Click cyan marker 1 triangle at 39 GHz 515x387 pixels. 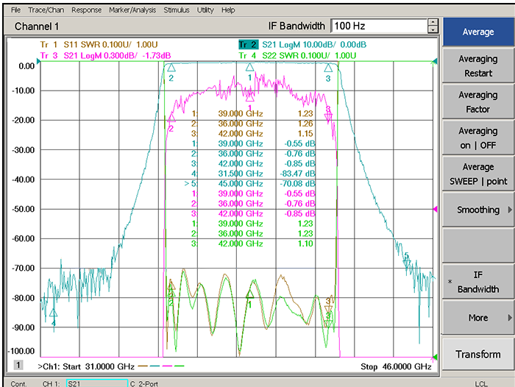pyautogui.click(x=249, y=68)
